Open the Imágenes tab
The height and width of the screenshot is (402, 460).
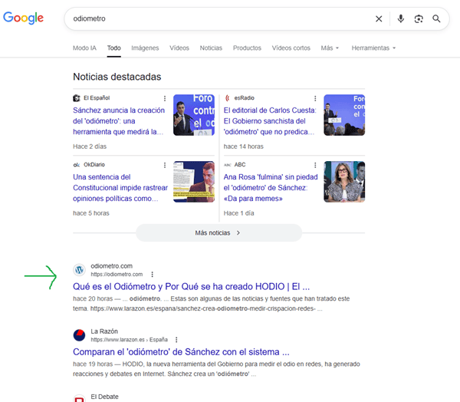[x=145, y=48]
